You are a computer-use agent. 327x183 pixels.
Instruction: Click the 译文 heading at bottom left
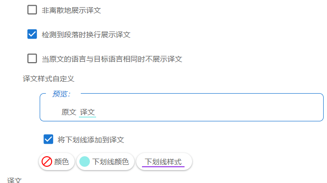click(x=14, y=180)
